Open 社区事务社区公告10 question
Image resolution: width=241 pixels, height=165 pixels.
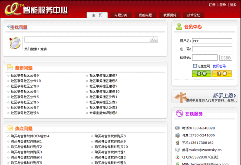click(x=26, y=81)
